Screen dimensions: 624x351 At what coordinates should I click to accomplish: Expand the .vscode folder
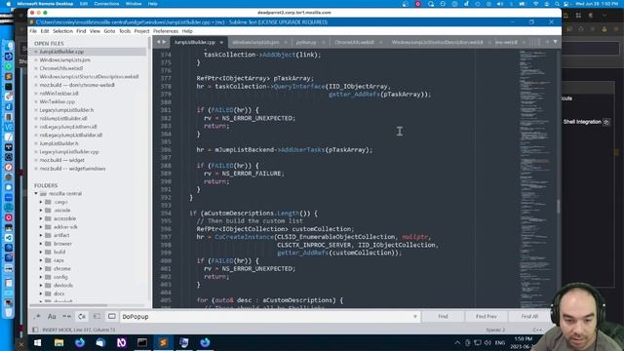click(x=41, y=211)
